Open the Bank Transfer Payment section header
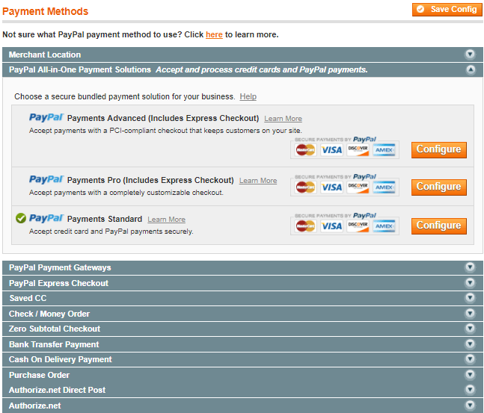This screenshot has width=484, height=413. pyautogui.click(x=242, y=344)
